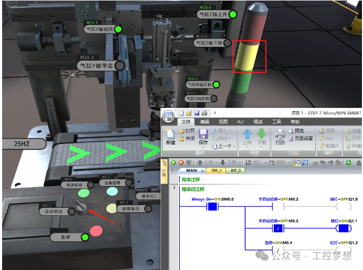Screen dimensions: 363x270
Task: Click the toolbar 下载 download arrow
Action: pos(223,163)
